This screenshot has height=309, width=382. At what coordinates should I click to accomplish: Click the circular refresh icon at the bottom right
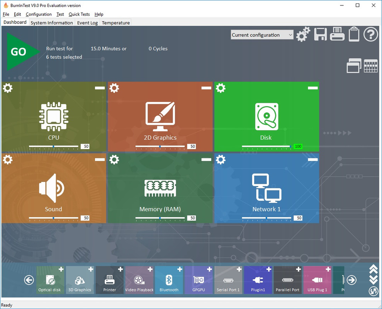(x=374, y=291)
